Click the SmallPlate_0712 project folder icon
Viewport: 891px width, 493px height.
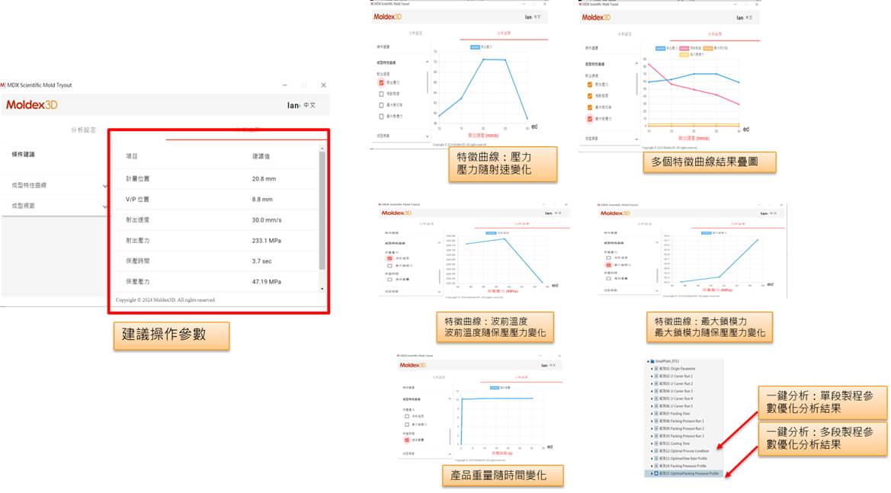pos(652,361)
